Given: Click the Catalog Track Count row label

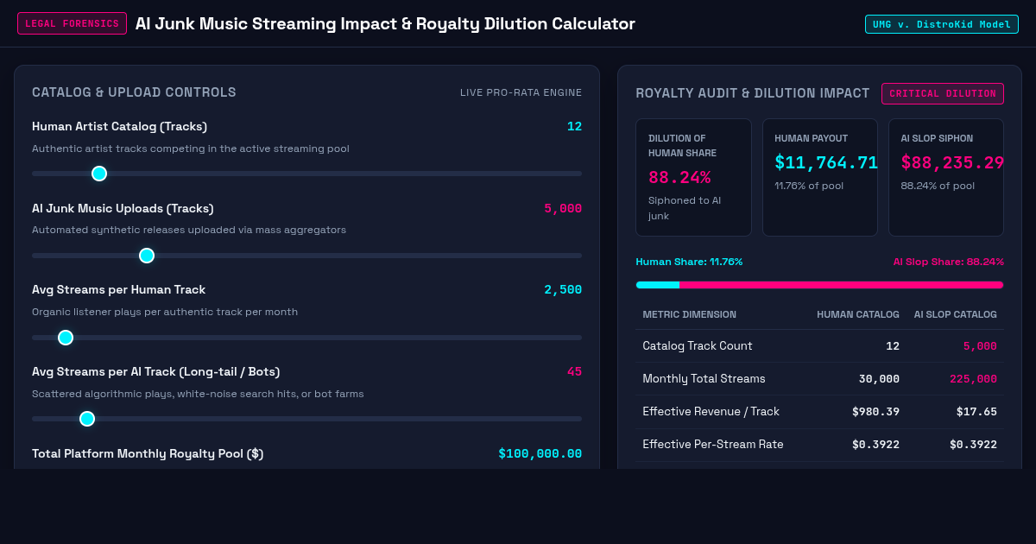Looking at the screenshot, I should click(698, 345).
